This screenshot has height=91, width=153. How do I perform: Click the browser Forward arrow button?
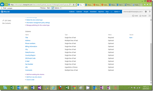6,4
